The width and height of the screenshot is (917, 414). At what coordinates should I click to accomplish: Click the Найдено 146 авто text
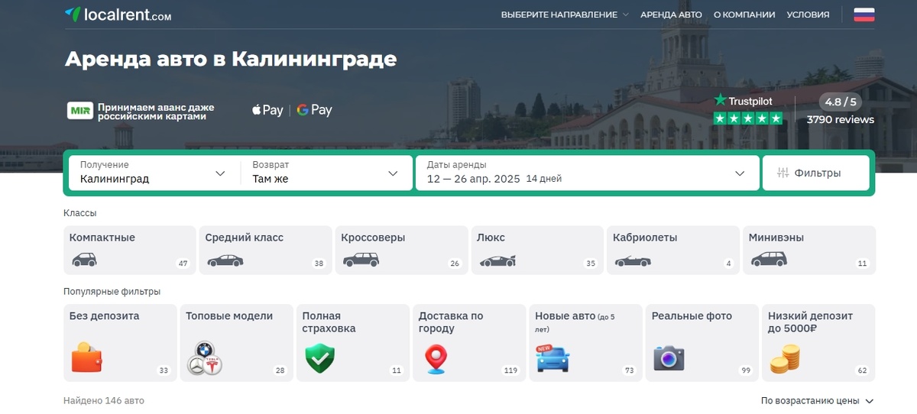pyautogui.click(x=104, y=401)
